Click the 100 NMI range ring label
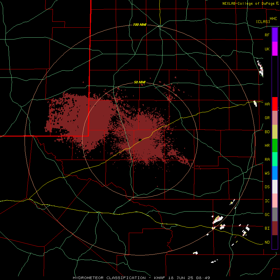The height and width of the screenshot is (280, 280). point(140,25)
